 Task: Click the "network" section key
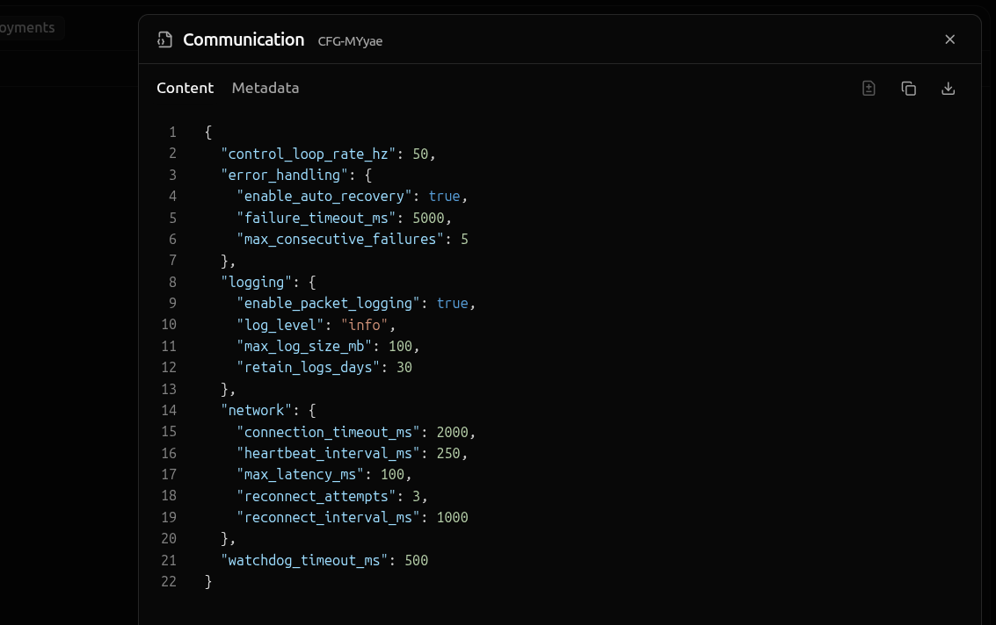[x=256, y=410]
